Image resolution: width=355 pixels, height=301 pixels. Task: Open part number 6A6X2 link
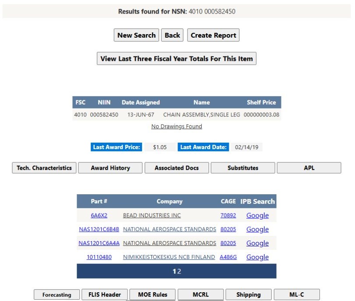(99, 215)
